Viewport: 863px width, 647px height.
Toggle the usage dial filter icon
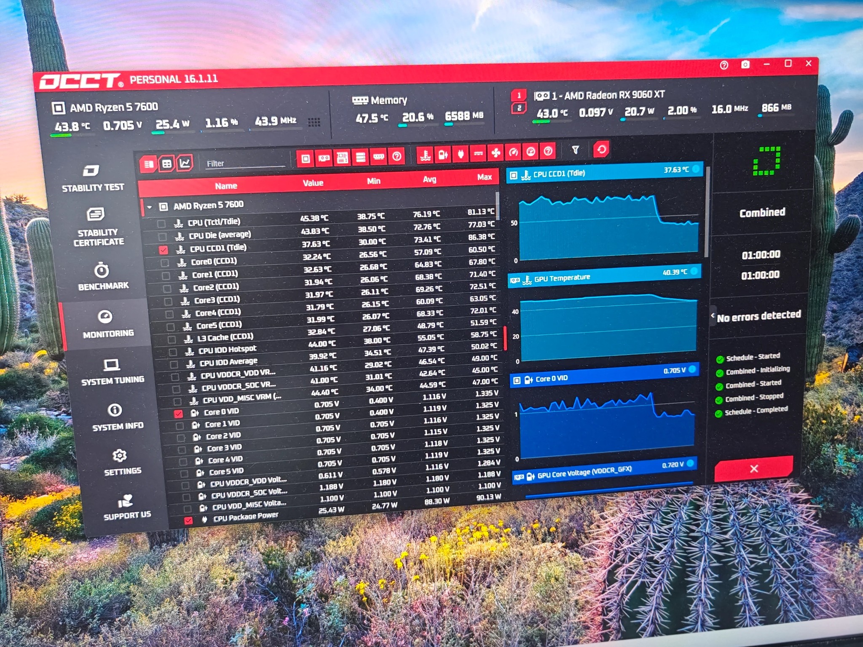pos(531,151)
